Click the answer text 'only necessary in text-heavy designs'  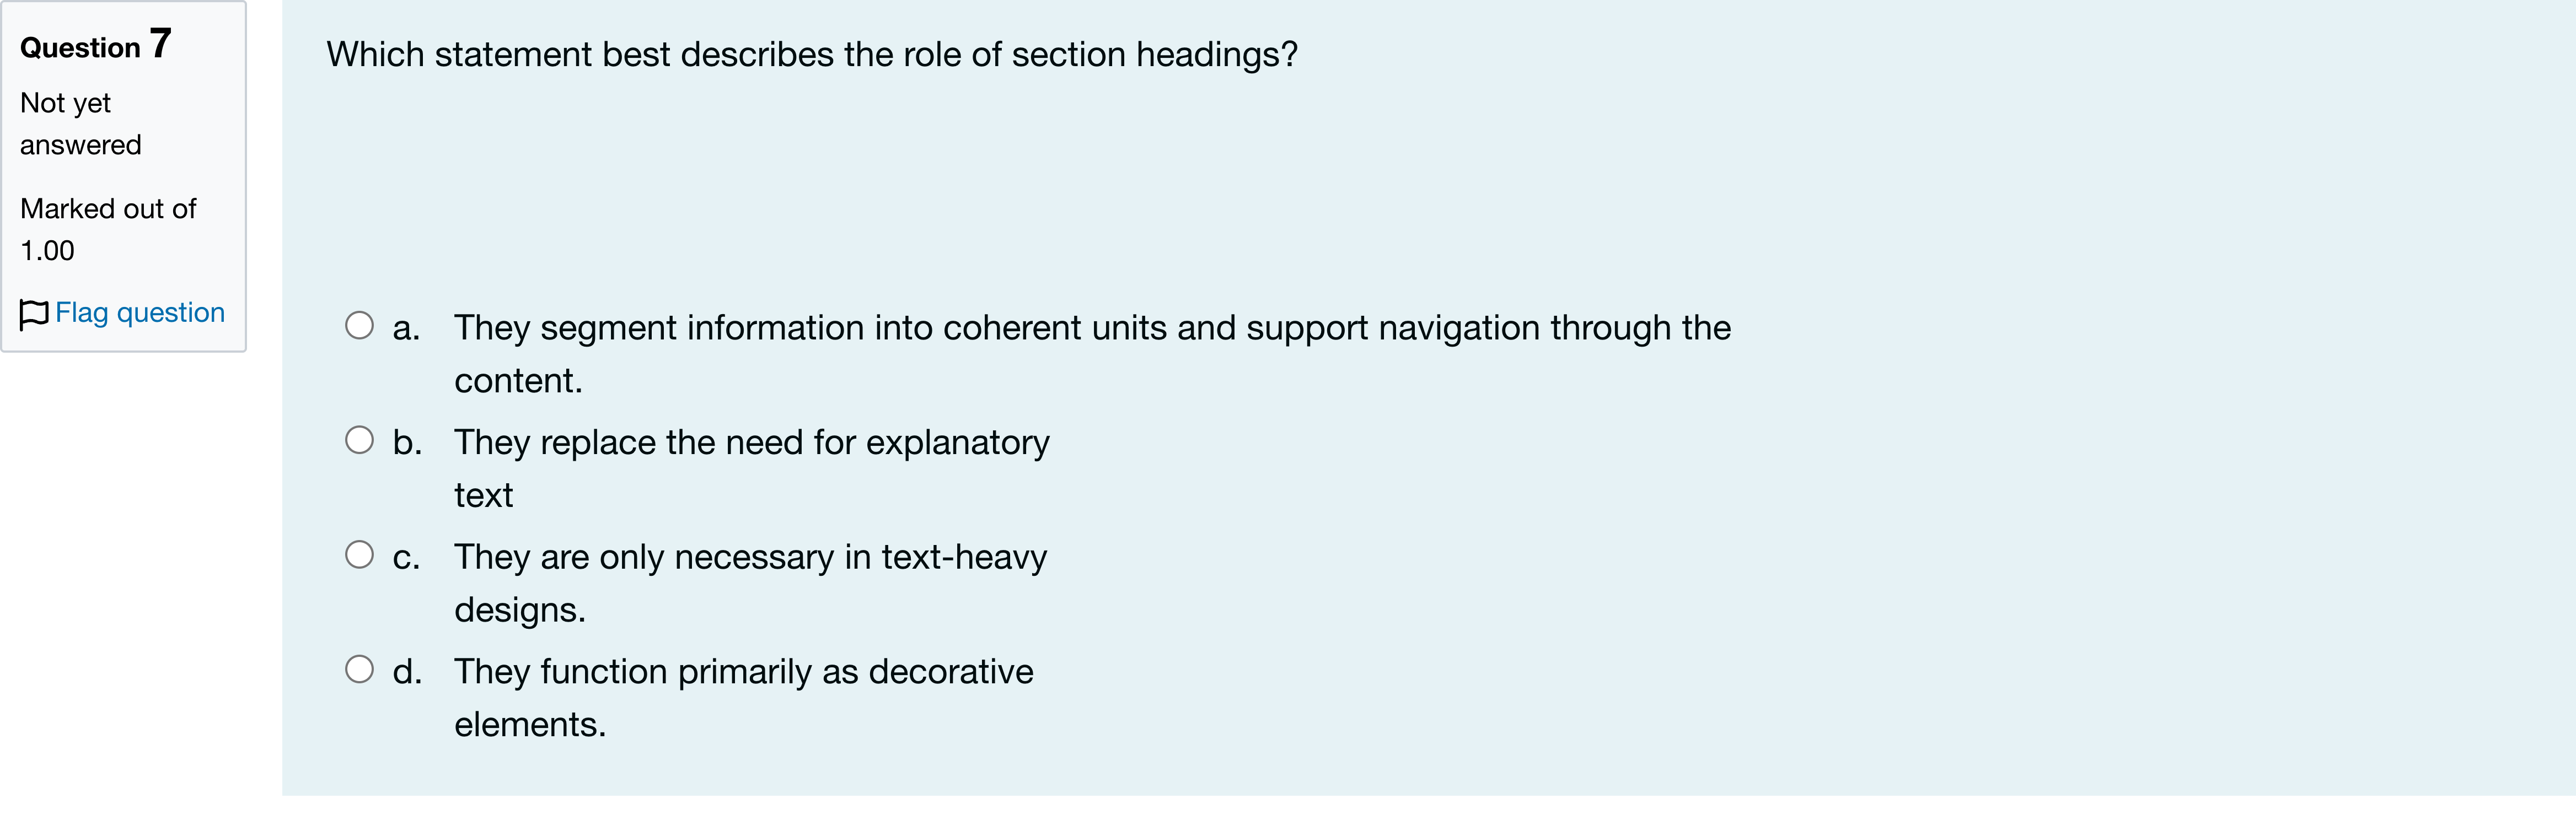pos(751,583)
